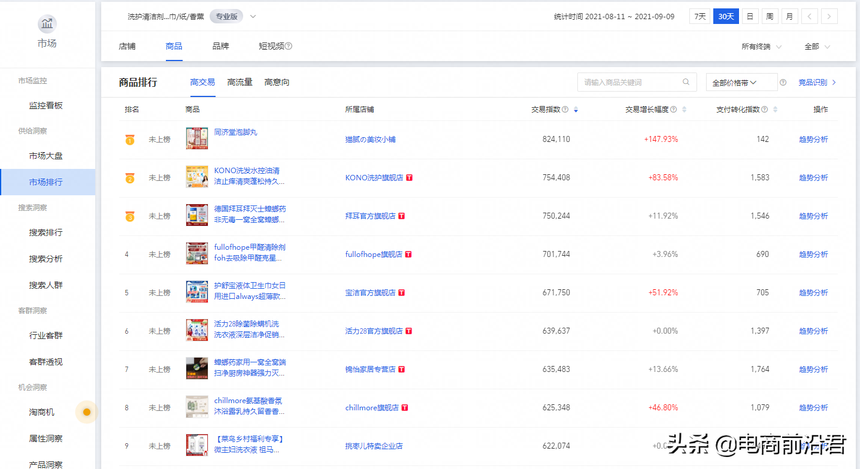Screen dimensions: 860x469
Task: Click the sort icon on 交易指数 column
Action: (576, 110)
